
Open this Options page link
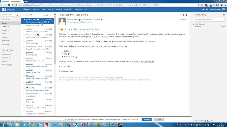pos(147,61)
